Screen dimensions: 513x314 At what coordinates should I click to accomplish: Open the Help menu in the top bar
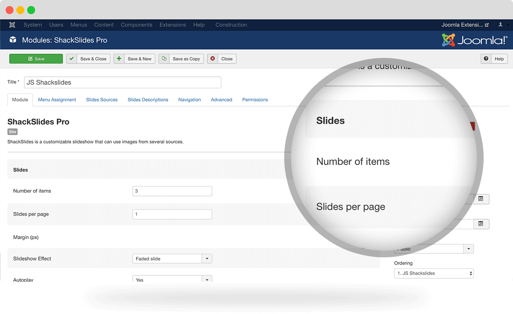pyautogui.click(x=199, y=25)
